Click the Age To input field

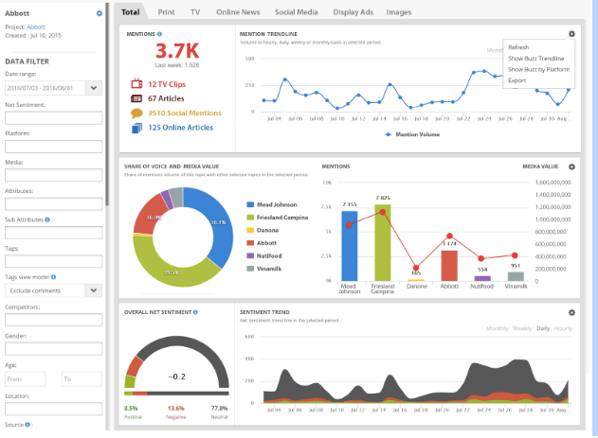[x=82, y=379]
